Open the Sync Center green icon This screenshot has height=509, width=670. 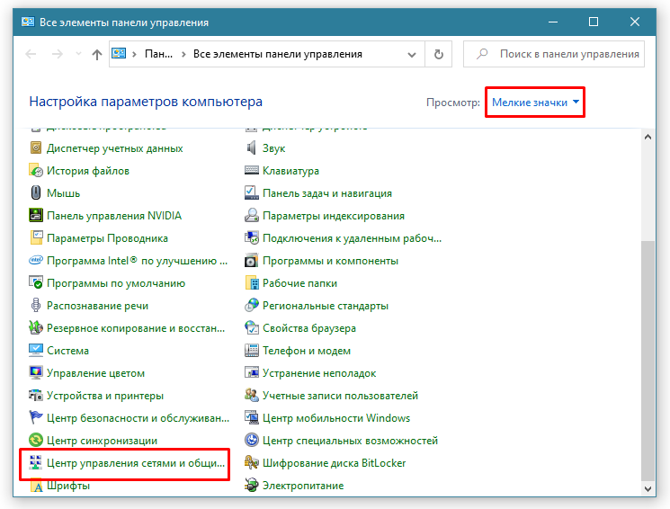click(36, 441)
